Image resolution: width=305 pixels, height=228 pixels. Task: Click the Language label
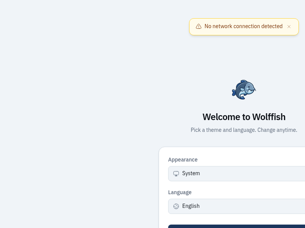180,192
